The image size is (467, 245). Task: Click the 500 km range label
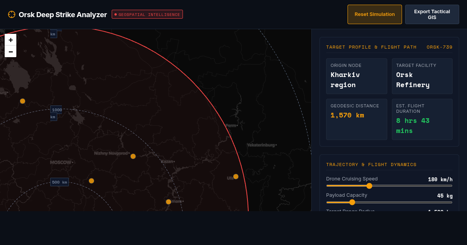(x=60, y=182)
